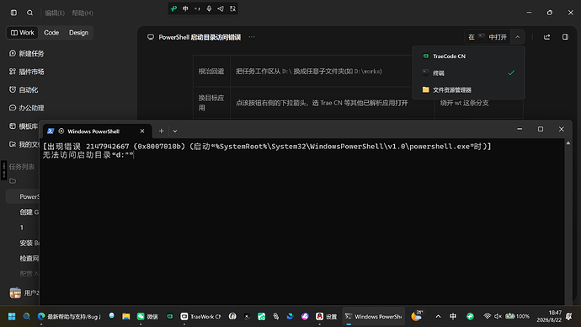The image size is (581, 327).
Task: Open the user avatar at sidebar bottom
Action: coord(15,293)
